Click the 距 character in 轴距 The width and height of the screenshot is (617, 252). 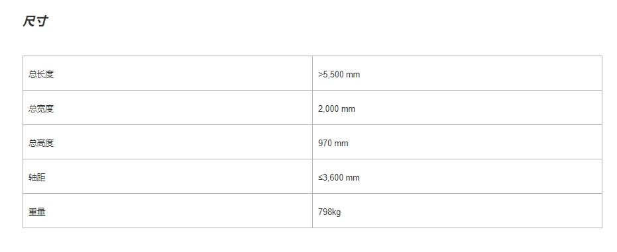(41, 177)
